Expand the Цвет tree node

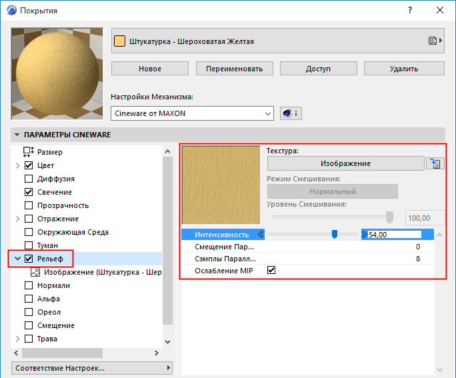(17, 165)
